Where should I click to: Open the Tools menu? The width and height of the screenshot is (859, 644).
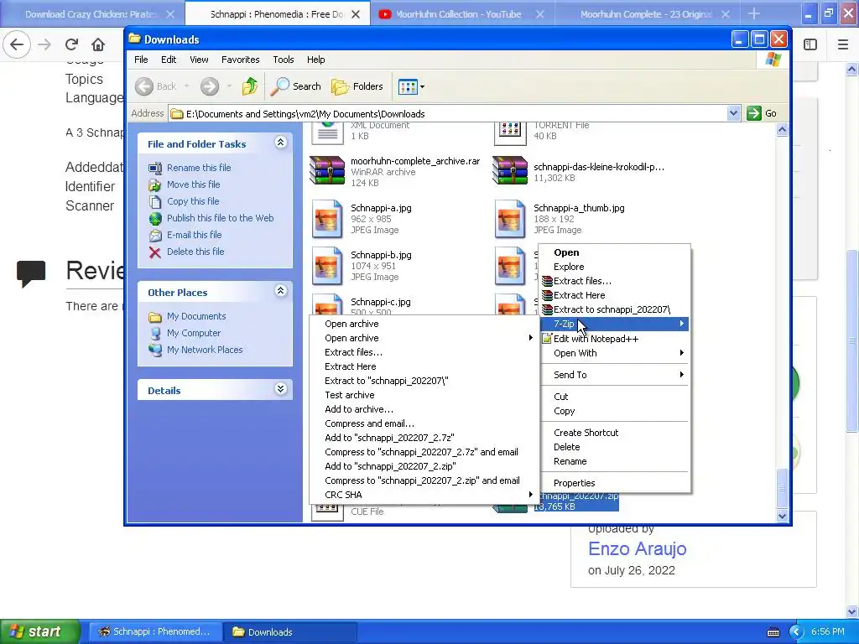point(284,60)
